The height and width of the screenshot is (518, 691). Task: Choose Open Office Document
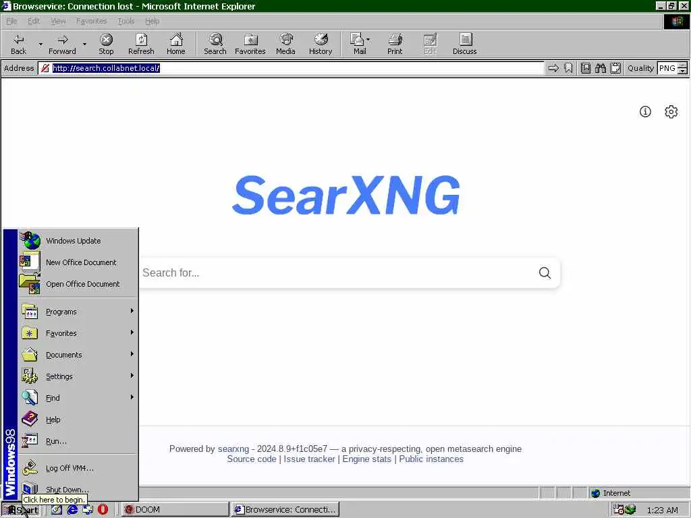(78, 284)
